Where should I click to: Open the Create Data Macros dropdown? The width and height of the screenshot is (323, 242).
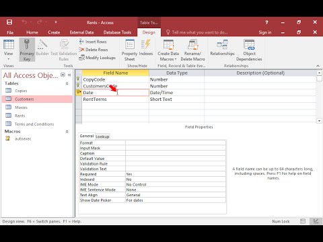pos(168,50)
